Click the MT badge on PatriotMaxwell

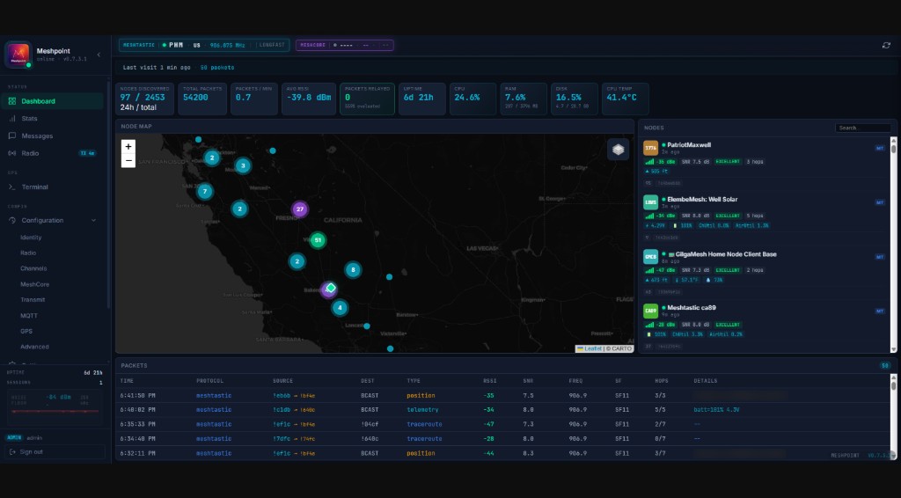pyautogui.click(x=879, y=148)
